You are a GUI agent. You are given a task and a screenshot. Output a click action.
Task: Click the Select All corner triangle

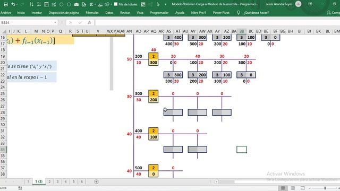tap(4, 31)
